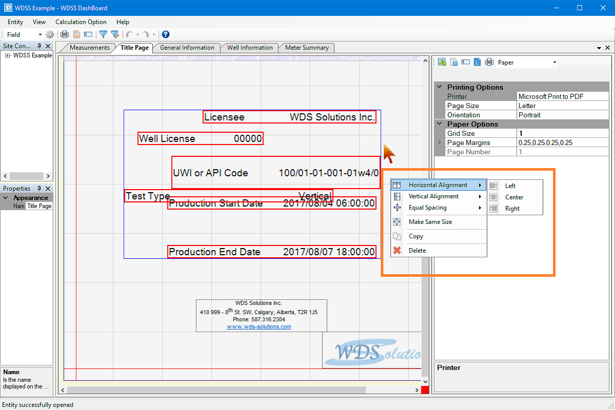
Task: Click the redo arrow icon
Action: tap(146, 34)
